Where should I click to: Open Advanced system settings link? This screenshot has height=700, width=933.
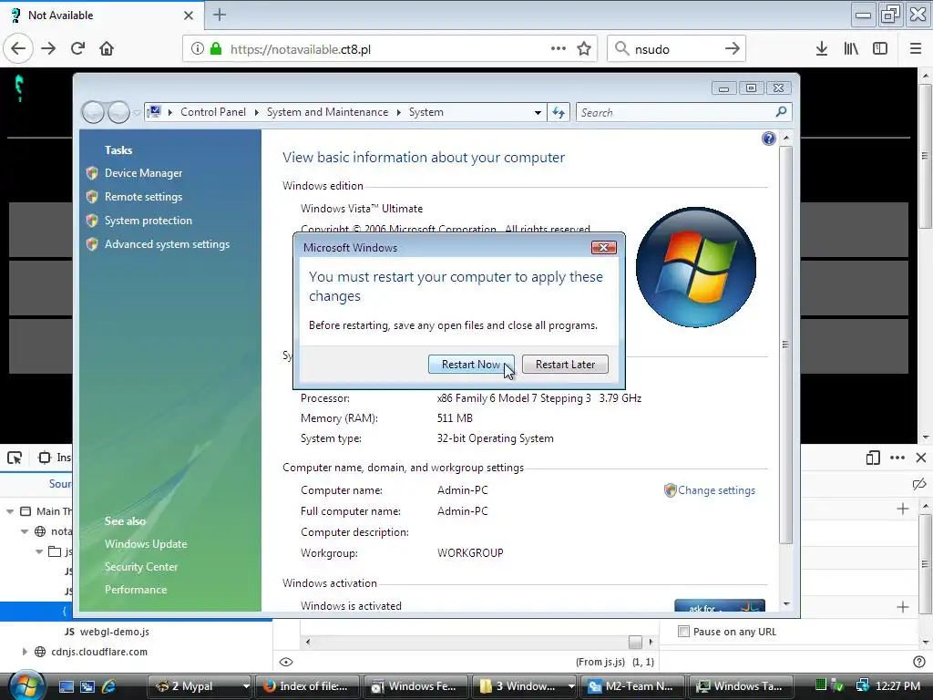click(168, 244)
